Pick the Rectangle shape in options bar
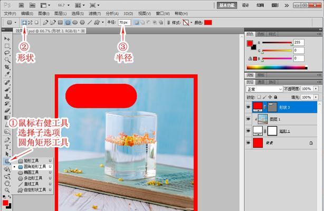324x211 pixels. pos(60,22)
